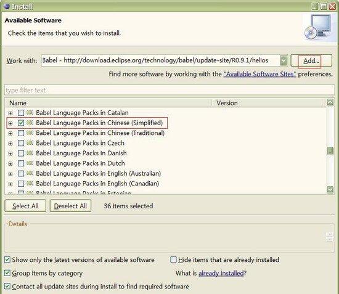Screen dimensions: 339x294
Task: Toggle Contact all update sites during install
Action: tap(7, 287)
